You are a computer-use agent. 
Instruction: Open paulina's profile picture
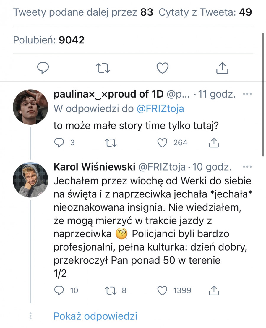30,107
